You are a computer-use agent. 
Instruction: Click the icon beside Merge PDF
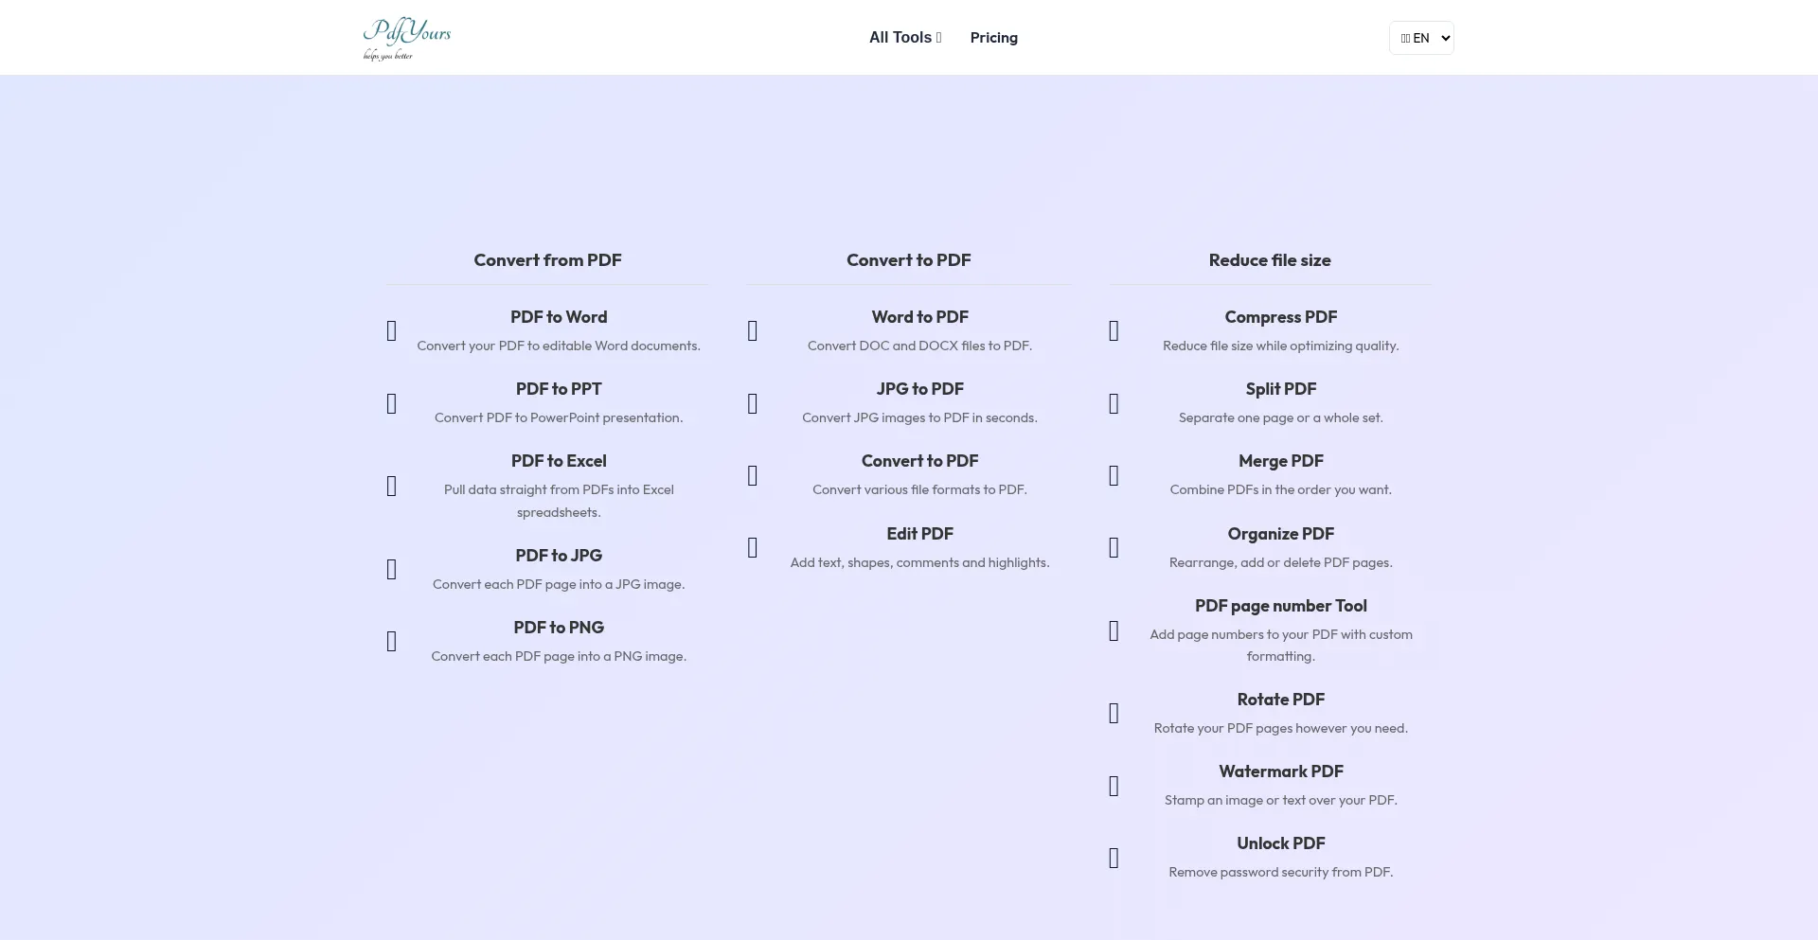pyautogui.click(x=1114, y=476)
